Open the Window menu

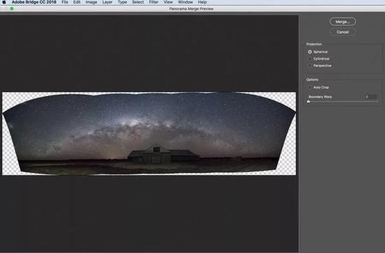click(x=185, y=2)
